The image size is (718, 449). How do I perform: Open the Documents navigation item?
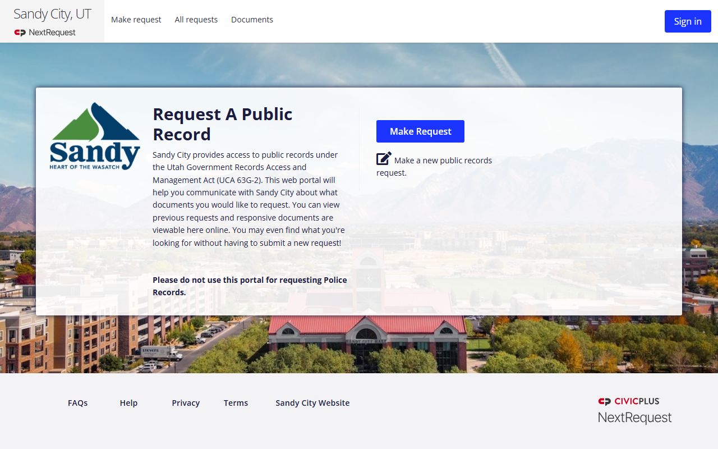[252, 20]
